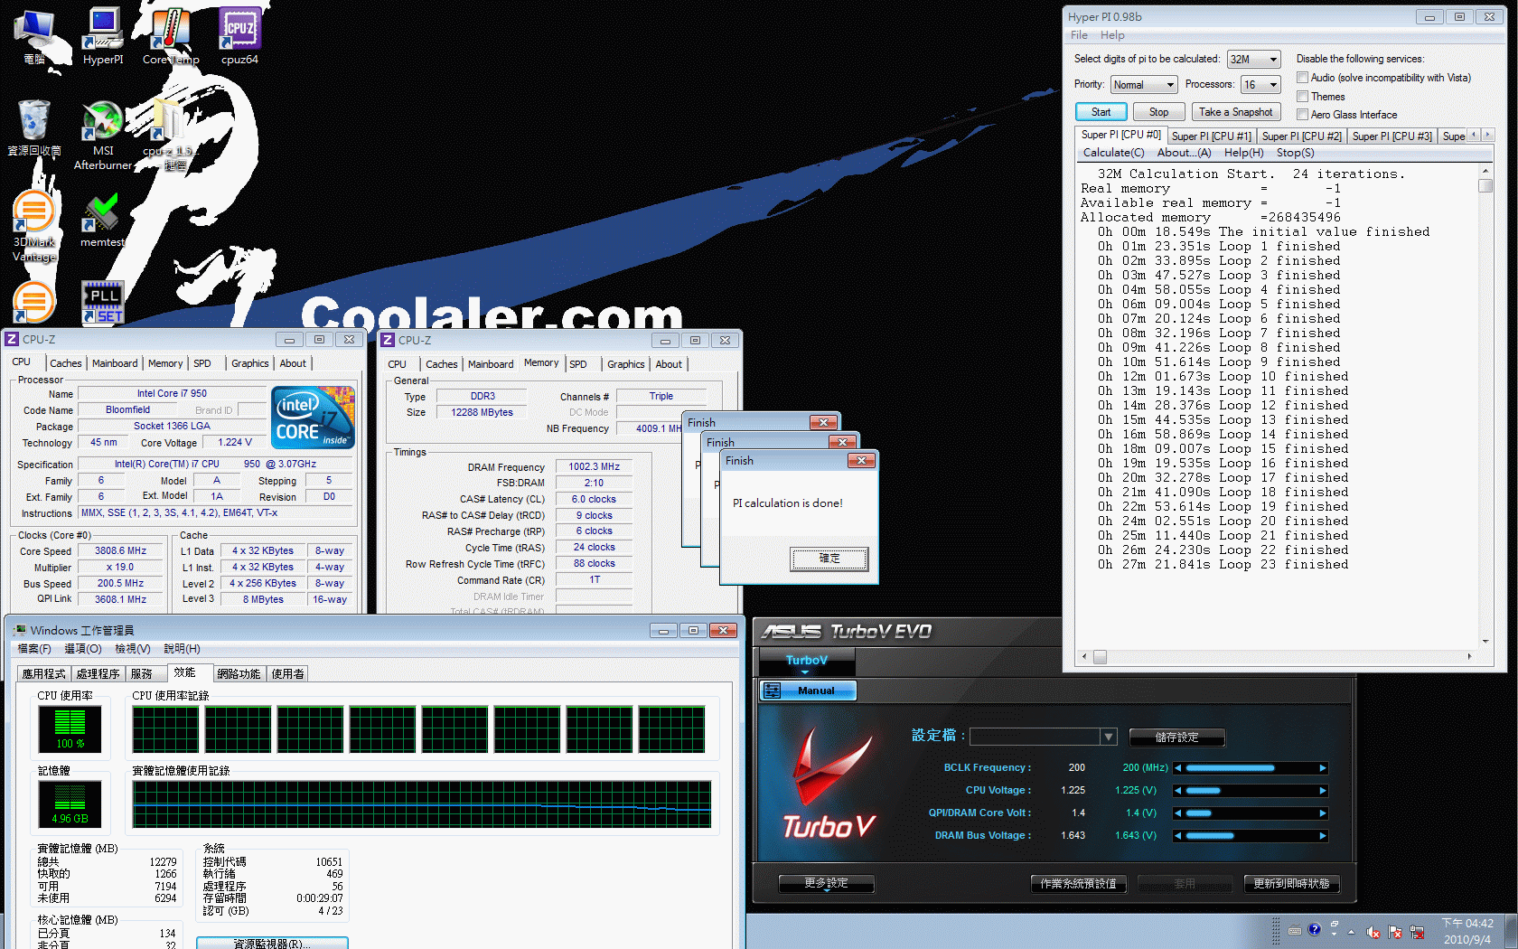Image resolution: width=1518 pixels, height=949 pixels.
Task: Open the Priority Normal dropdown
Action: 1144,85
